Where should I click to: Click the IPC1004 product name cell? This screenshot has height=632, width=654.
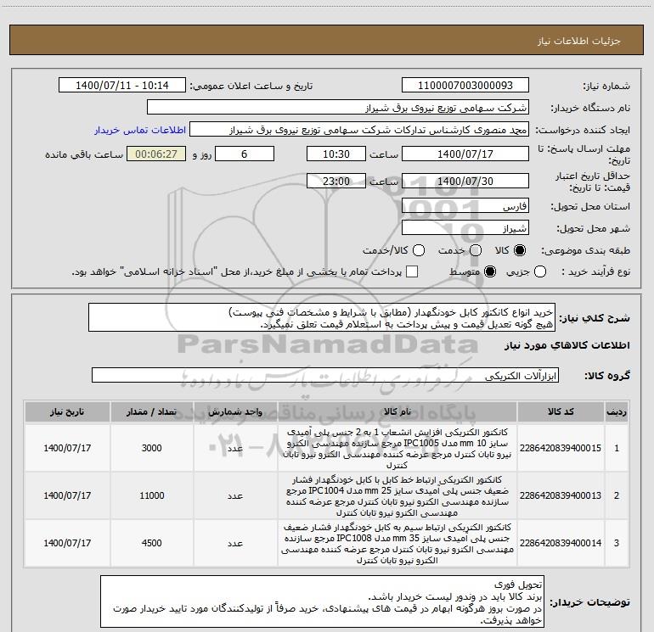click(x=397, y=495)
